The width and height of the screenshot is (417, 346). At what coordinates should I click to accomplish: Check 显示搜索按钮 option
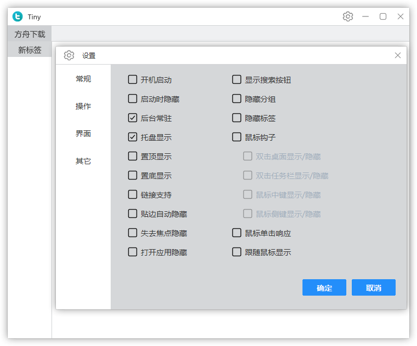coord(237,79)
